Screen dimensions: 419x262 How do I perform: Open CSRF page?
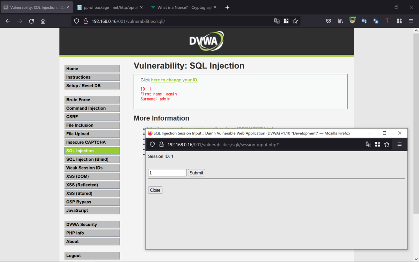pos(92,117)
